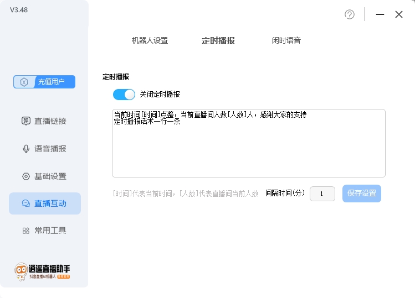Click the text line starting 当前时间[时间]点整
415x298 pixels.
pos(210,114)
